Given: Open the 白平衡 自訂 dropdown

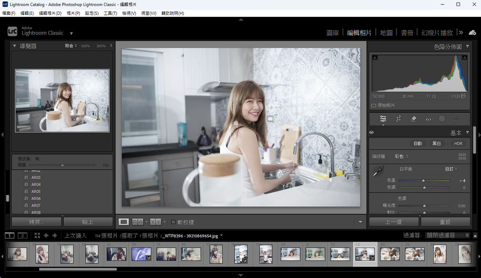Looking at the screenshot, I should [x=451, y=169].
